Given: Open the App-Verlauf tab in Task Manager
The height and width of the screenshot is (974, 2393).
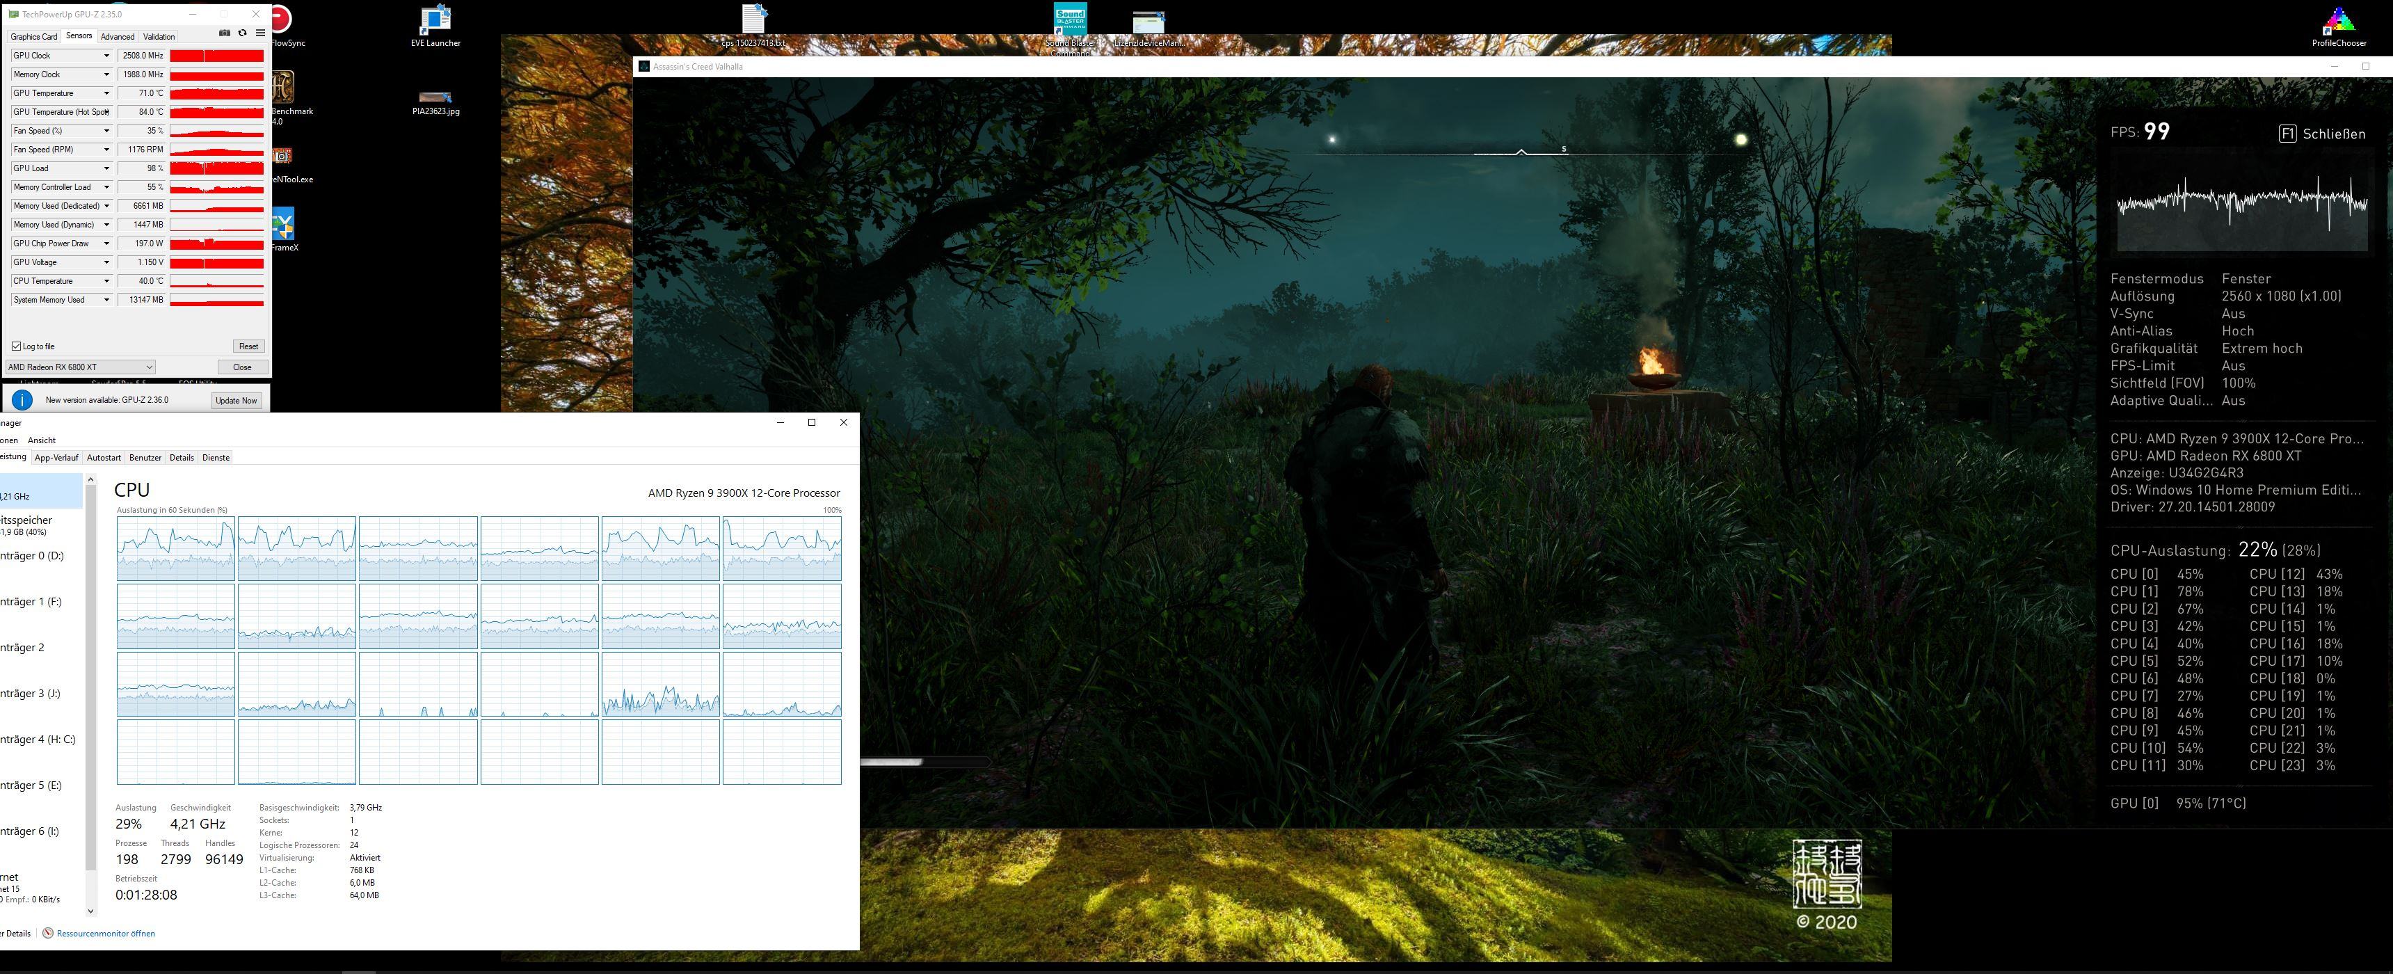Looking at the screenshot, I should pyautogui.click(x=56, y=457).
